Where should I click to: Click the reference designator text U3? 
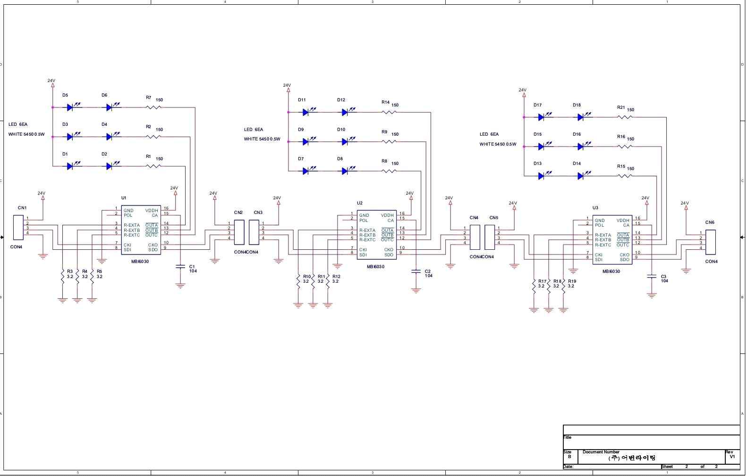[595, 208]
